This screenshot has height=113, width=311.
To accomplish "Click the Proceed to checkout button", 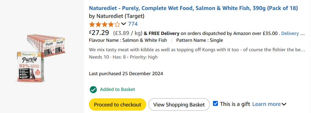I will point(118,104).
